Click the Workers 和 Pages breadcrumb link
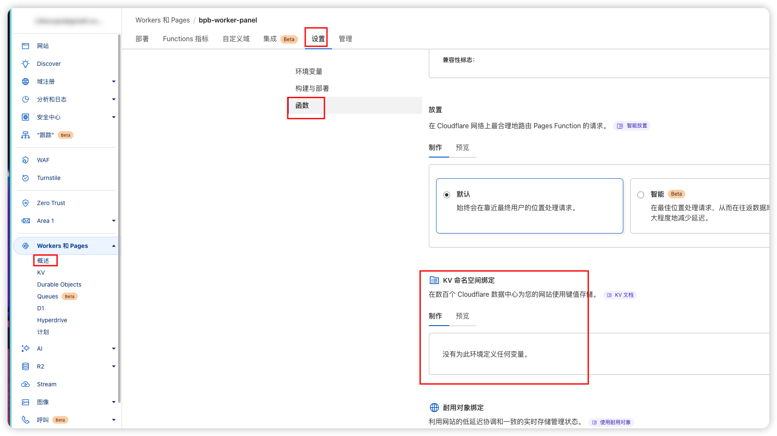Viewport: 777px width, 436px height. [163, 20]
